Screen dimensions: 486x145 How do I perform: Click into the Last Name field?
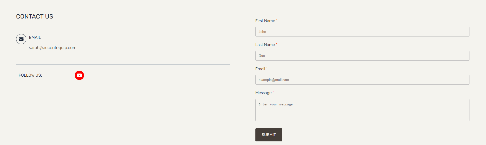click(x=362, y=56)
